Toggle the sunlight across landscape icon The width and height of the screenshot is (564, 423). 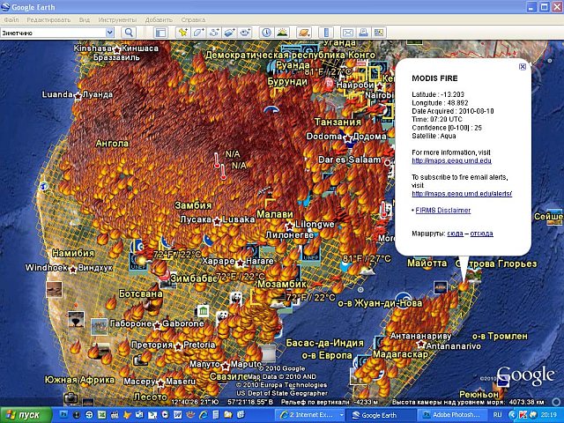[282, 33]
